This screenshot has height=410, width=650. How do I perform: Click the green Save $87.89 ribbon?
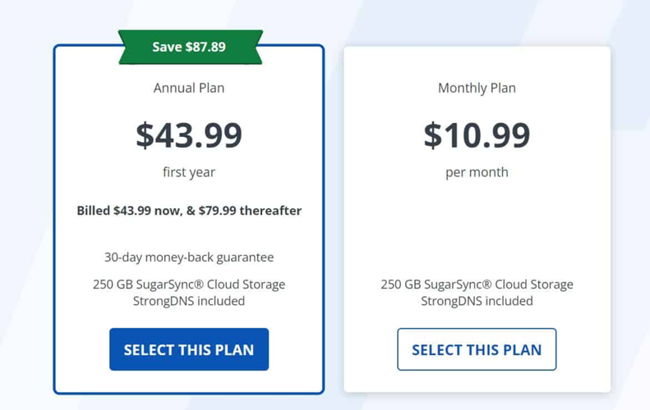(189, 47)
